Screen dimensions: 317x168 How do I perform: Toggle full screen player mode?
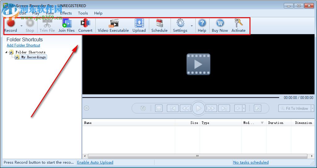[258, 108]
